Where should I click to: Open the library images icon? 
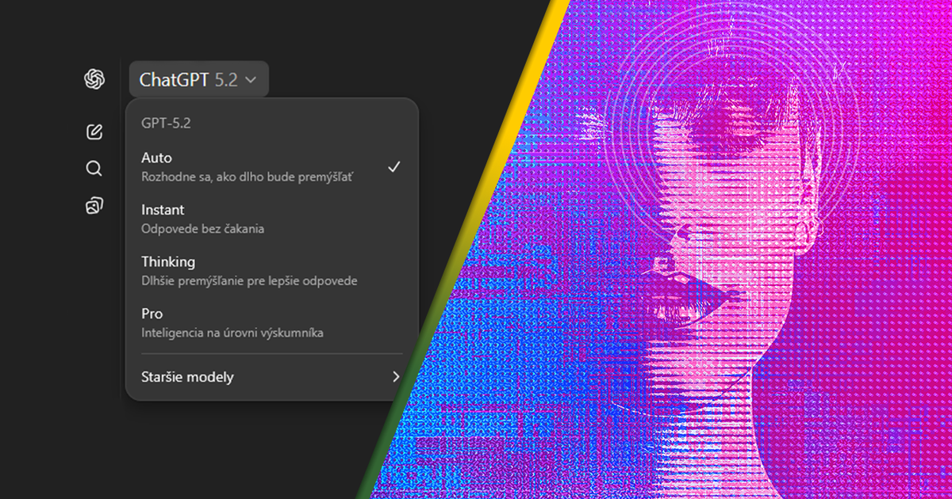(94, 206)
